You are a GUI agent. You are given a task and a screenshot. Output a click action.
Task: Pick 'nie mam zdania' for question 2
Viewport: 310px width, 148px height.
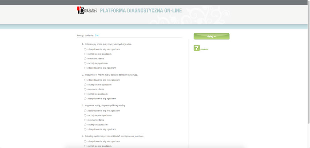tap(85, 89)
